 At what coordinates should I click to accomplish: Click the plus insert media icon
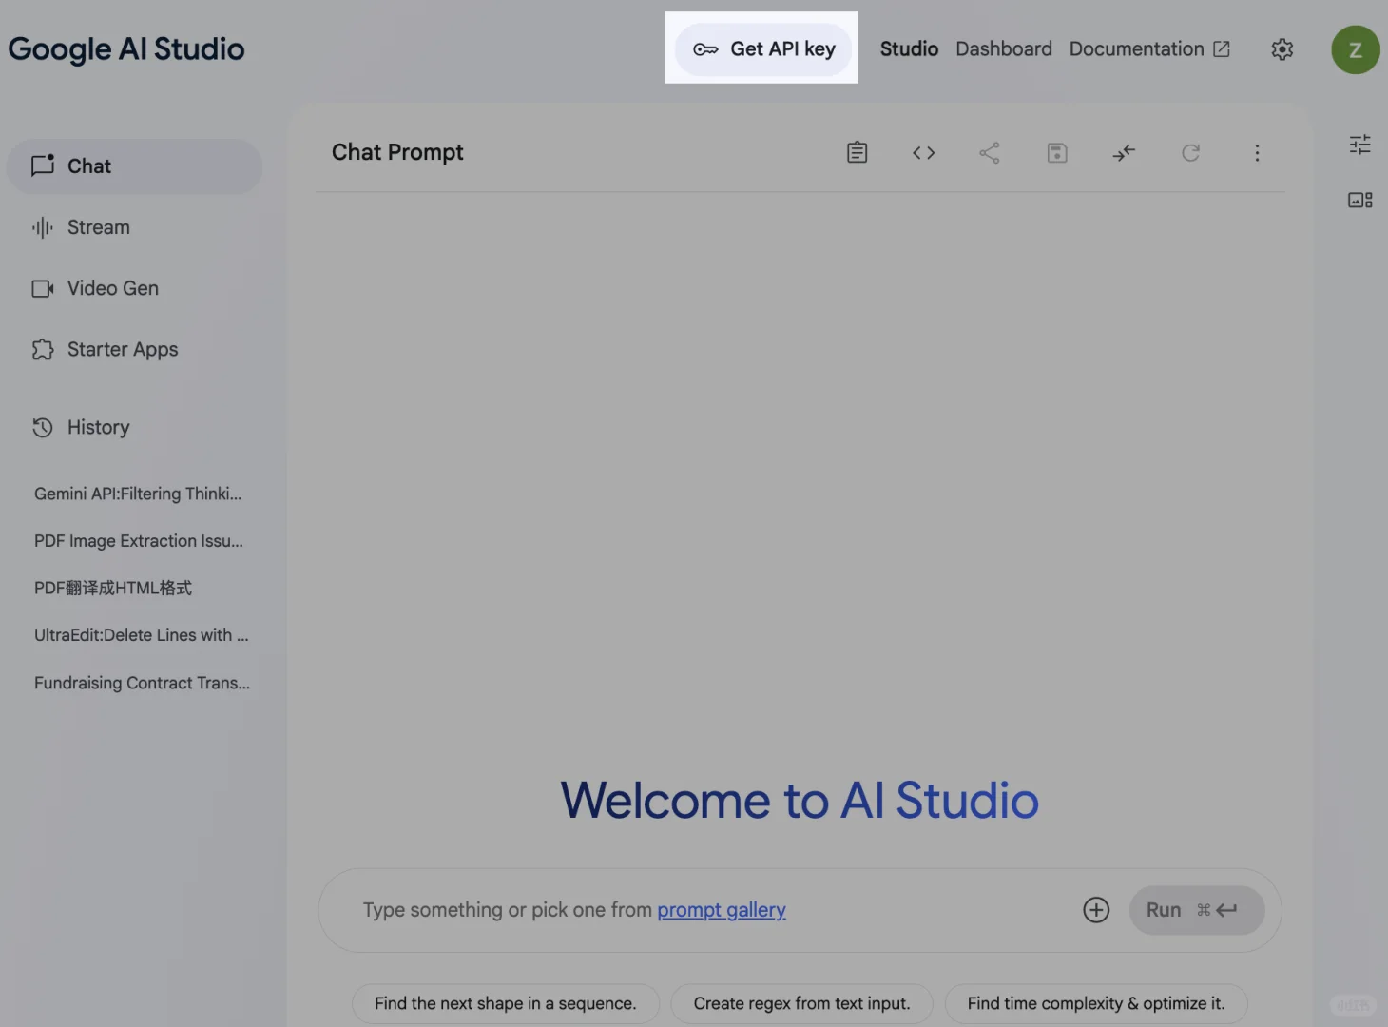point(1096,910)
